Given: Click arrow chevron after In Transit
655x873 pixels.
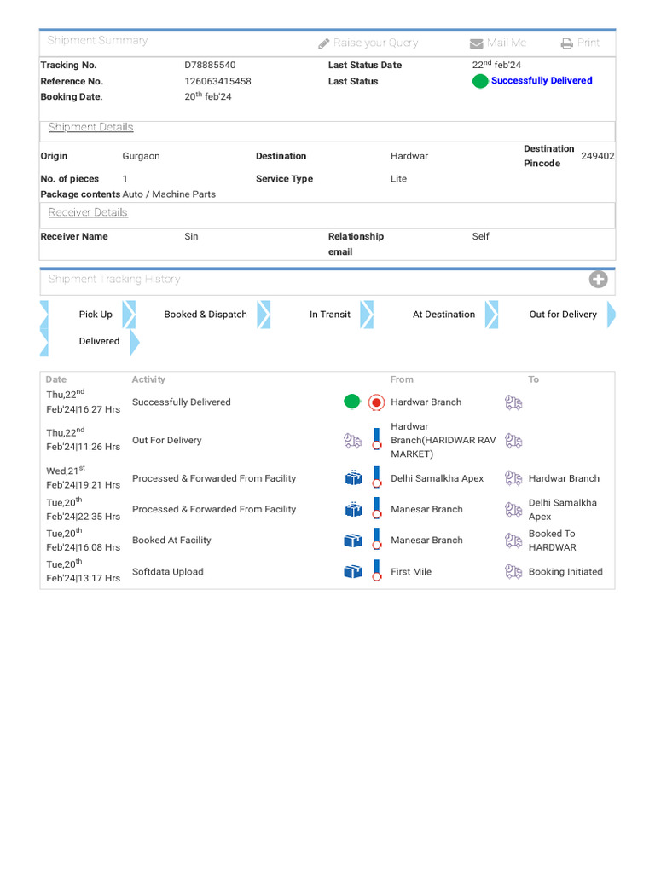Looking at the screenshot, I should (x=367, y=315).
